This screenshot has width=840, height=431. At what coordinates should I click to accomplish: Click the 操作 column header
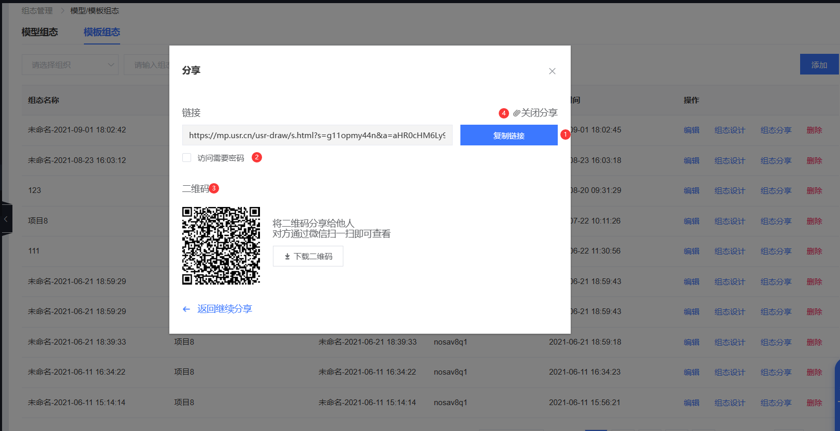coord(691,100)
